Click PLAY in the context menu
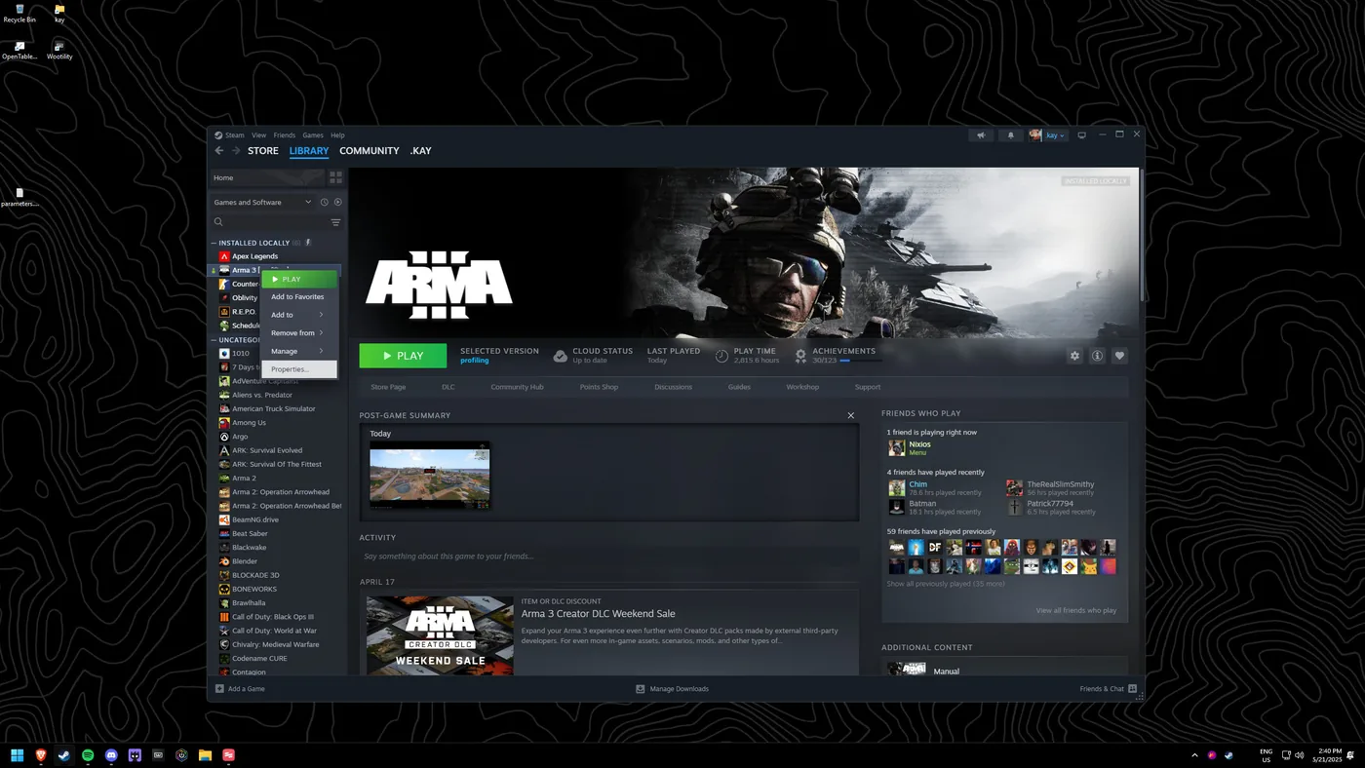 pyautogui.click(x=299, y=279)
